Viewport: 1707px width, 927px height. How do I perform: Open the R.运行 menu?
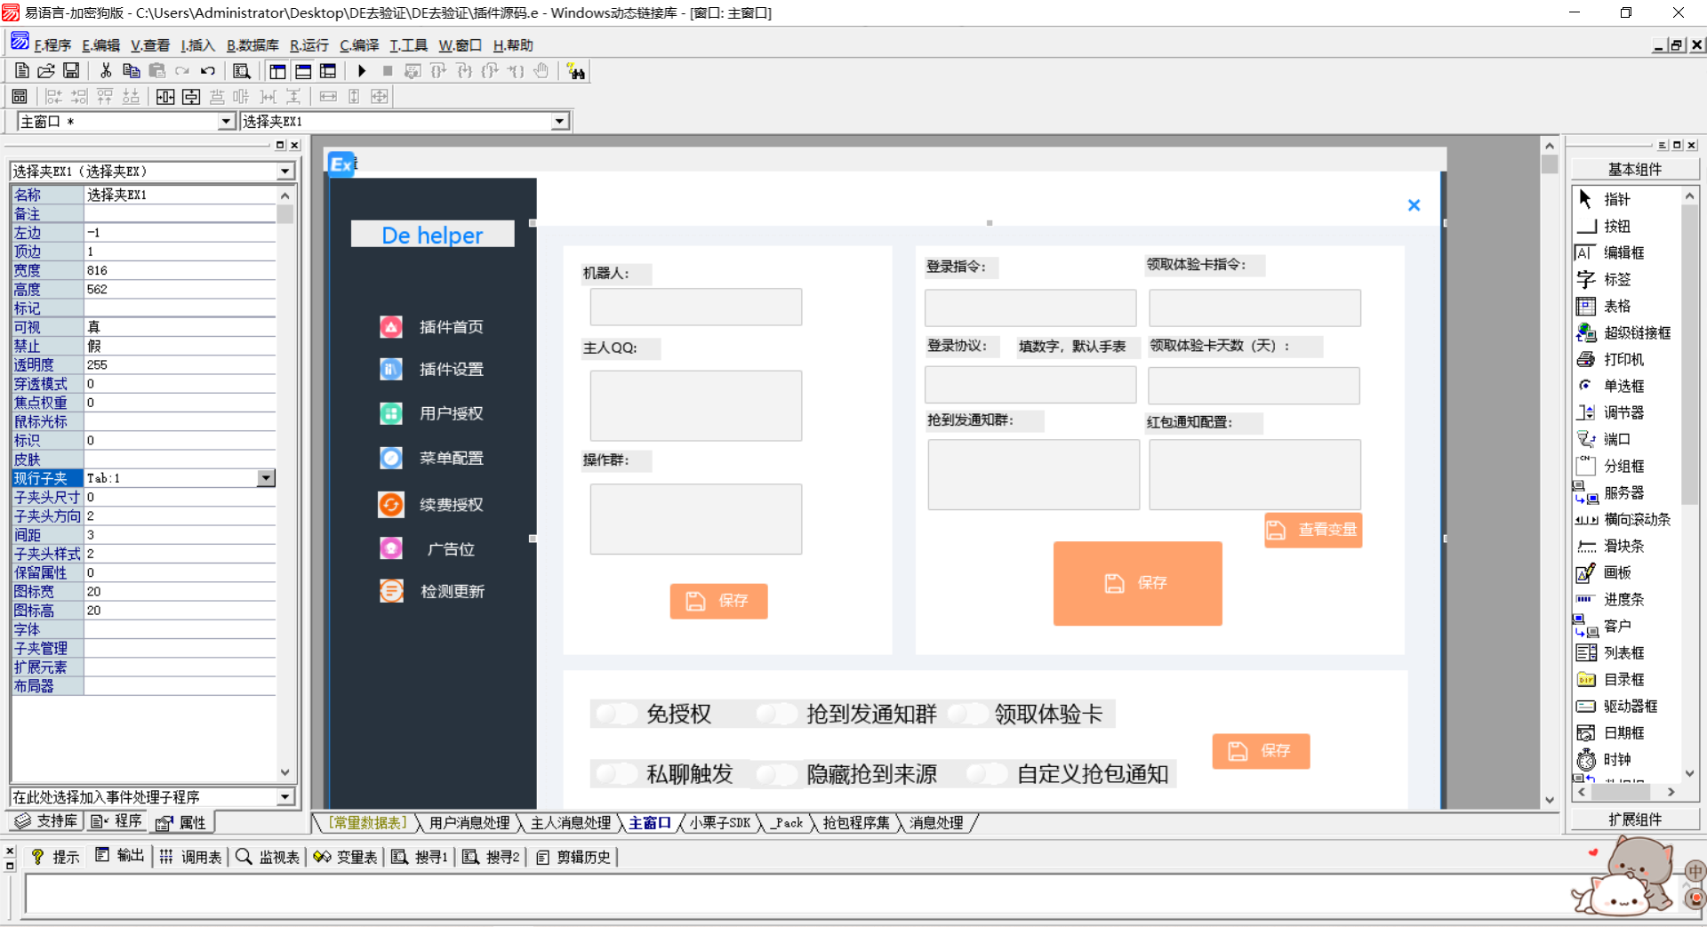click(x=309, y=45)
